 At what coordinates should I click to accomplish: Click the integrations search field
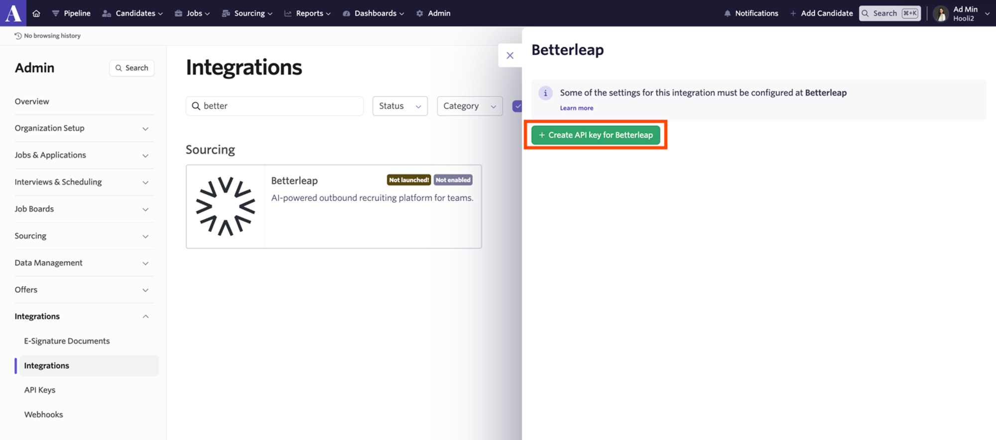click(274, 106)
